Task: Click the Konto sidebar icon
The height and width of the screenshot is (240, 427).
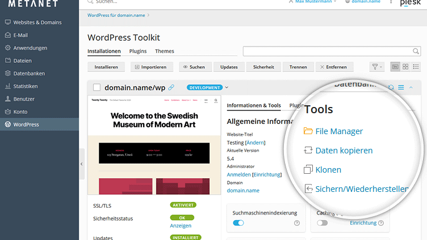Action: [8, 112]
